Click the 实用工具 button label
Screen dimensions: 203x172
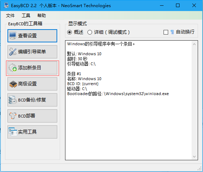coord(27,132)
